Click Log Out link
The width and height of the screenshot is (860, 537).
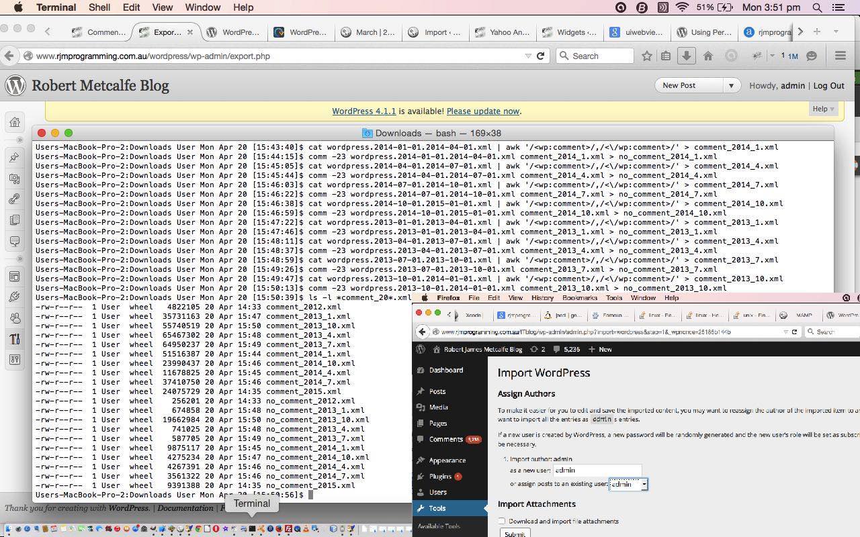click(x=828, y=85)
